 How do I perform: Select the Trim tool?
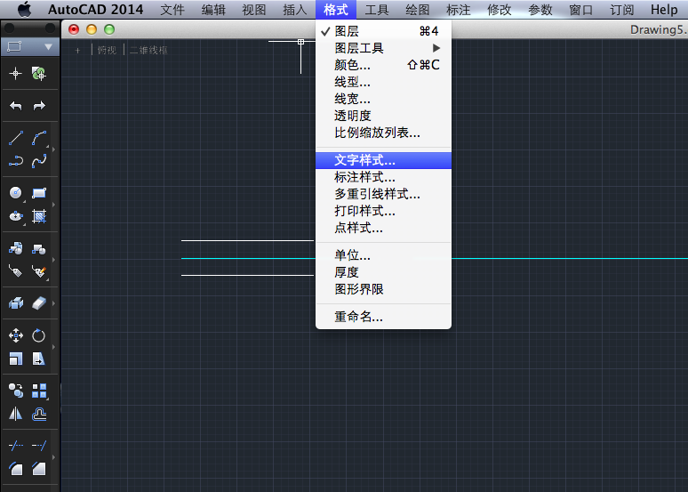point(16,446)
